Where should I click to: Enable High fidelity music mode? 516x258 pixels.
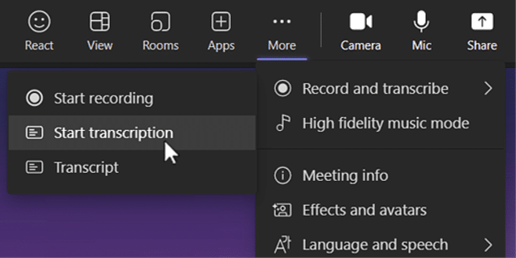pyautogui.click(x=385, y=123)
